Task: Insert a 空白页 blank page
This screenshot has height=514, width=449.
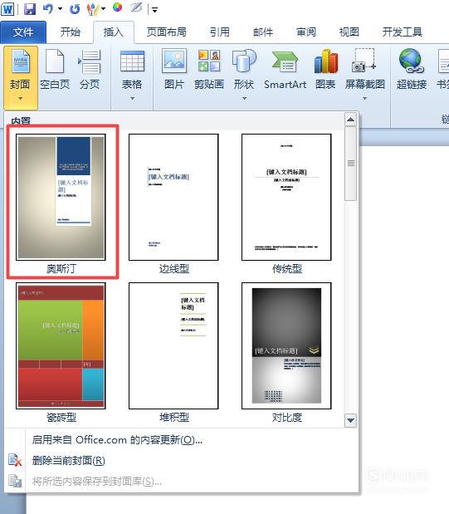Action: pos(55,70)
